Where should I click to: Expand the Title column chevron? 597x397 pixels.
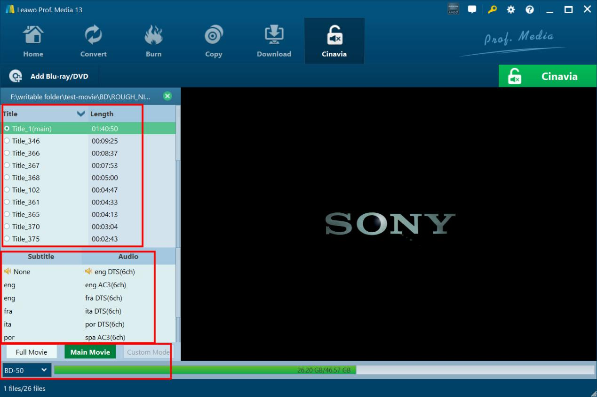tap(81, 113)
